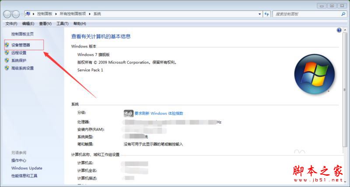Click the 查看有关计算机的基本信息 heading
This screenshot has height=187, width=350.
(101, 36)
